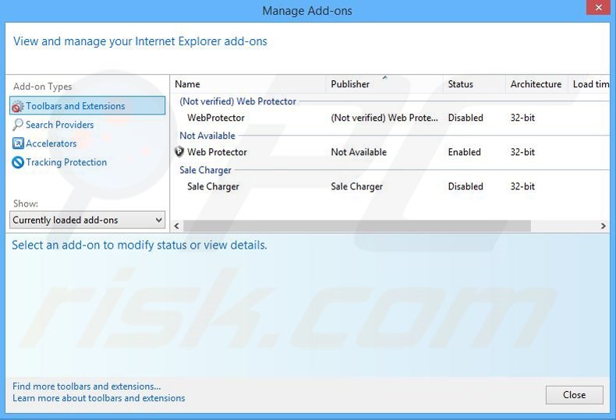Click 32-bit architecture of WebProtector row
Image resolution: width=616 pixels, height=420 pixels.
pos(522,118)
